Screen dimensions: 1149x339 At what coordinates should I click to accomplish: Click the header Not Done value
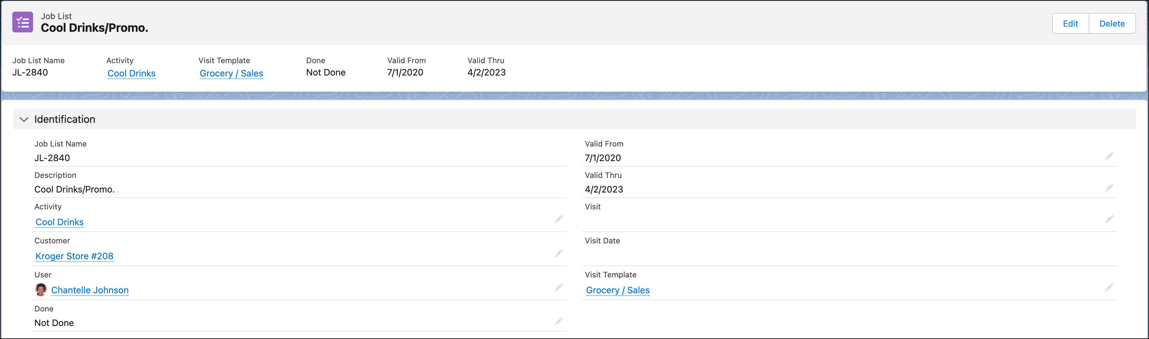tap(326, 72)
